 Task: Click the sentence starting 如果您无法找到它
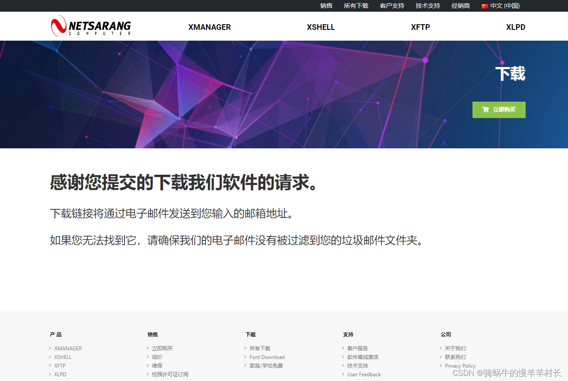pyautogui.click(x=236, y=240)
